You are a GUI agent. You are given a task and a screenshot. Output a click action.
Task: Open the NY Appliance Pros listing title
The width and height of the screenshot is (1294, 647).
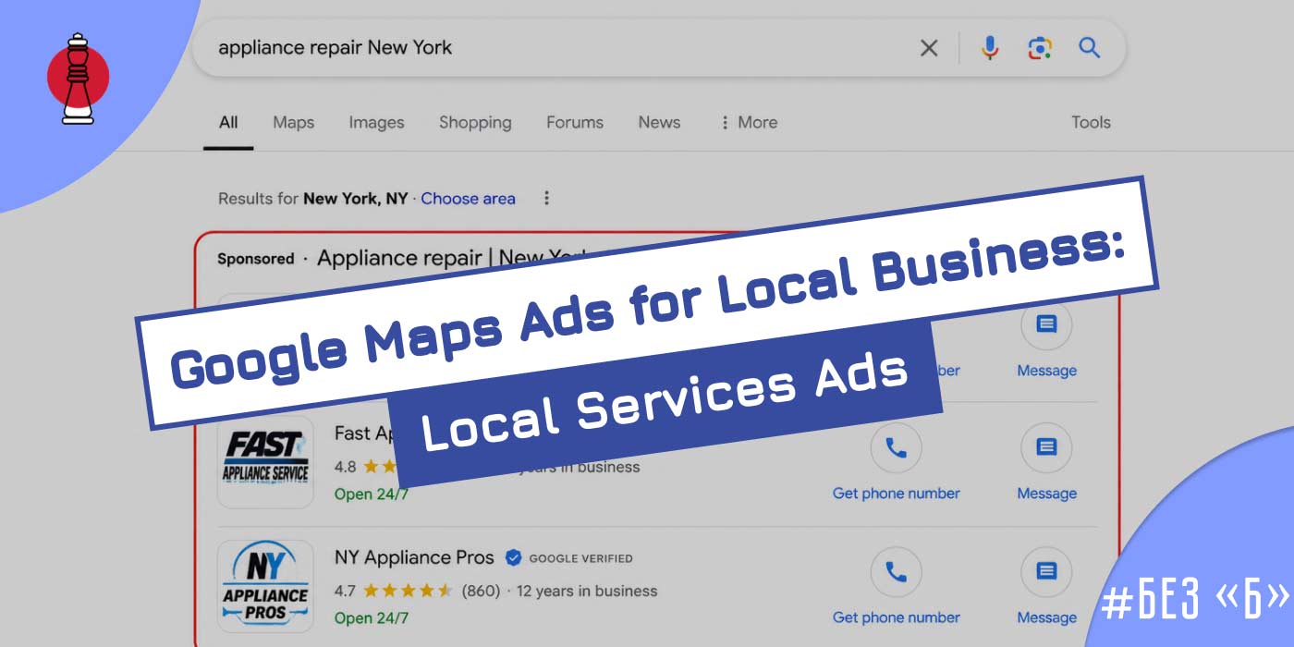(x=414, y=558)
